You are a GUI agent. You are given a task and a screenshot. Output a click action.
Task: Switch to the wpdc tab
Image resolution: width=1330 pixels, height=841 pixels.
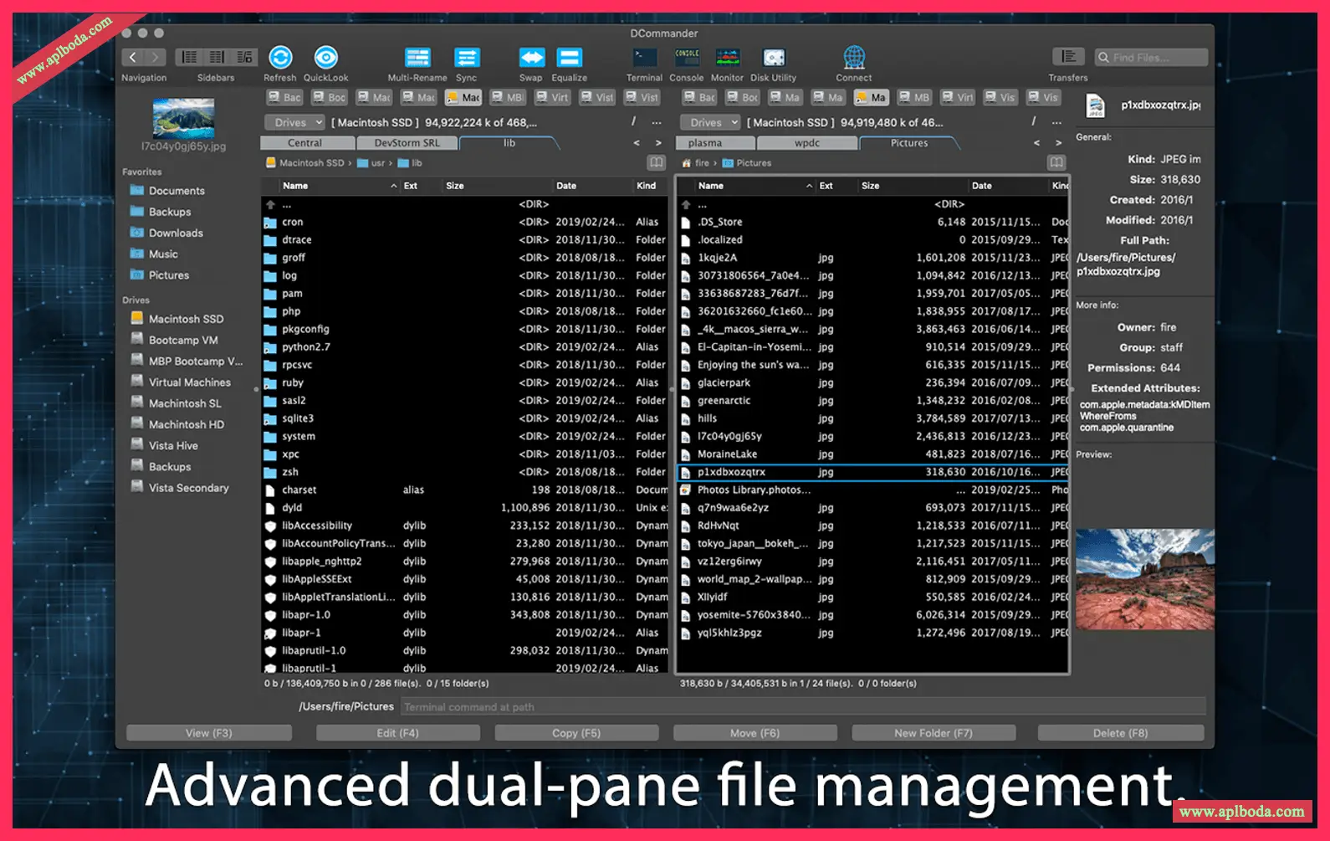click(807, 143)
